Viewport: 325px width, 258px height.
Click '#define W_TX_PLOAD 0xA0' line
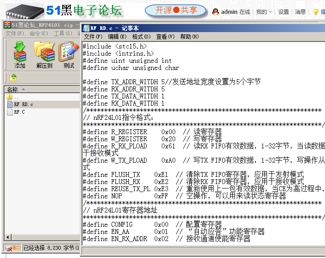(x=204, y=160)
